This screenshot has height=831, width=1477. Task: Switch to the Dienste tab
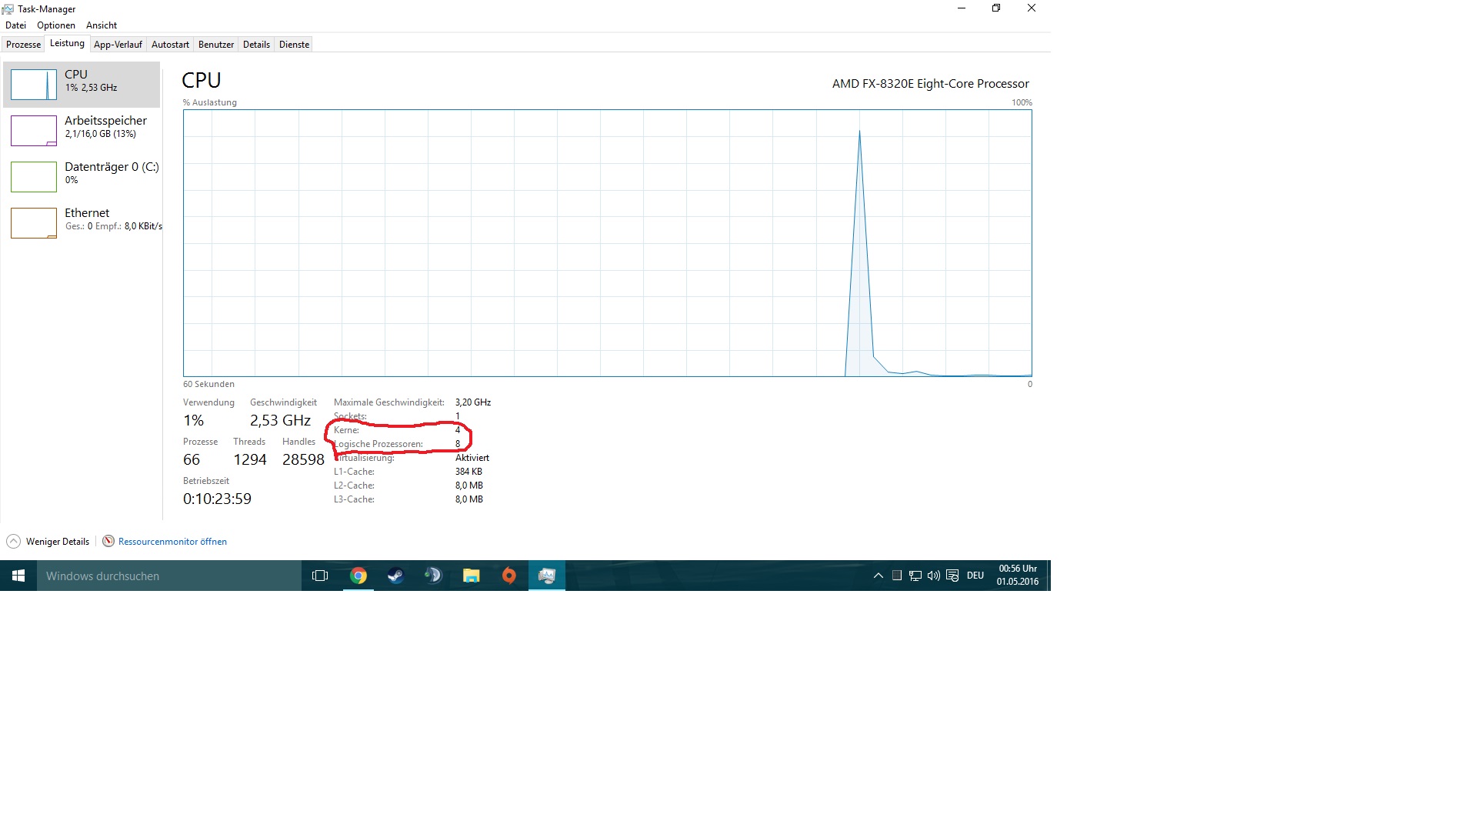click(x=294, y=45)
